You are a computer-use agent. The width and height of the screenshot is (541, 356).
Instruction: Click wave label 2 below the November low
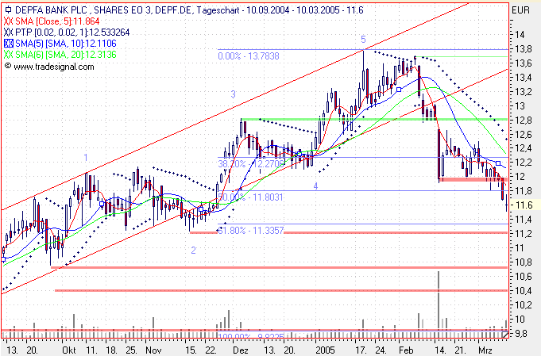193,250
